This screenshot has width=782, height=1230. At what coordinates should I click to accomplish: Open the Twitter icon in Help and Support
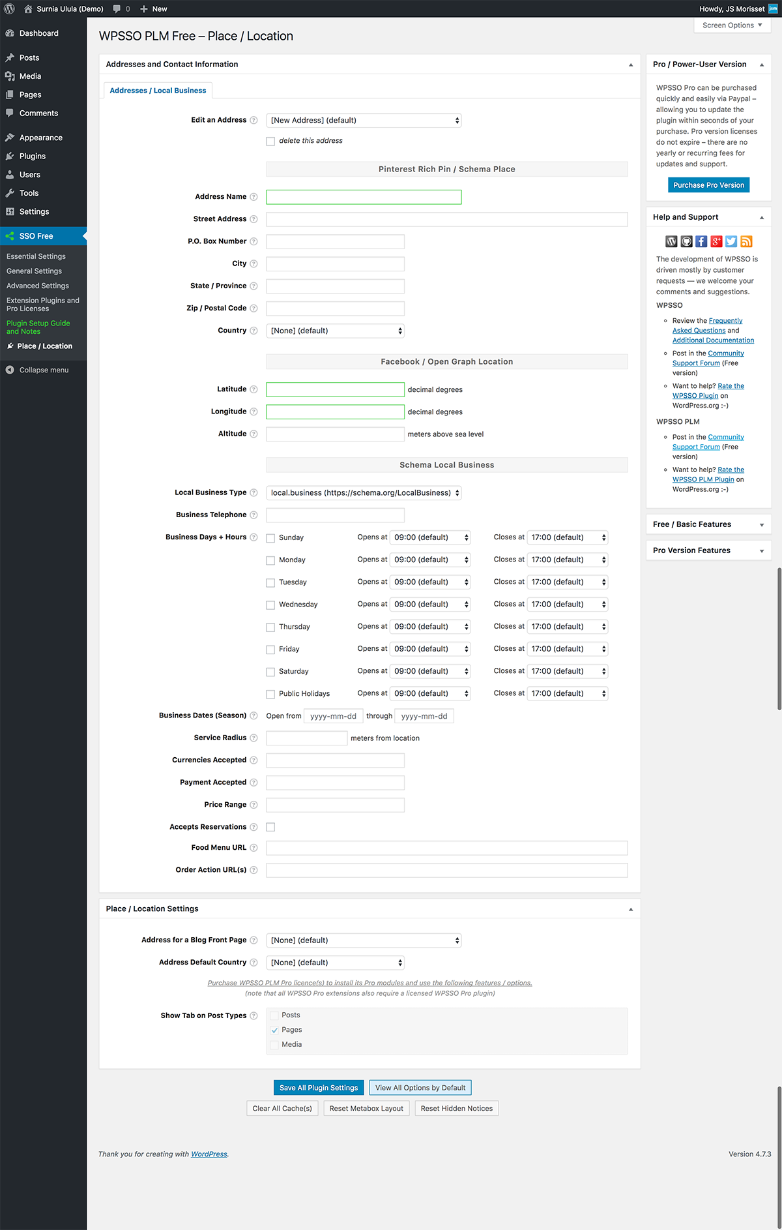tap(731, 242)
